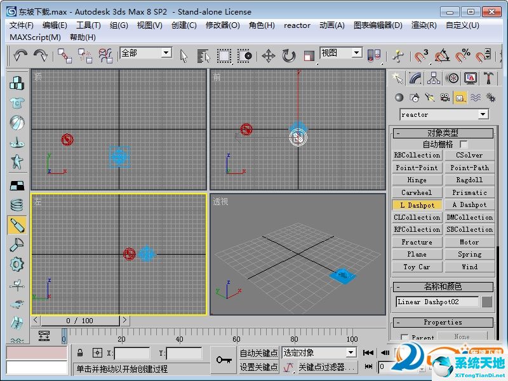508x381 pixels.
Task: Choose Rectangular Selection Region tool
Action: [224, 56]
